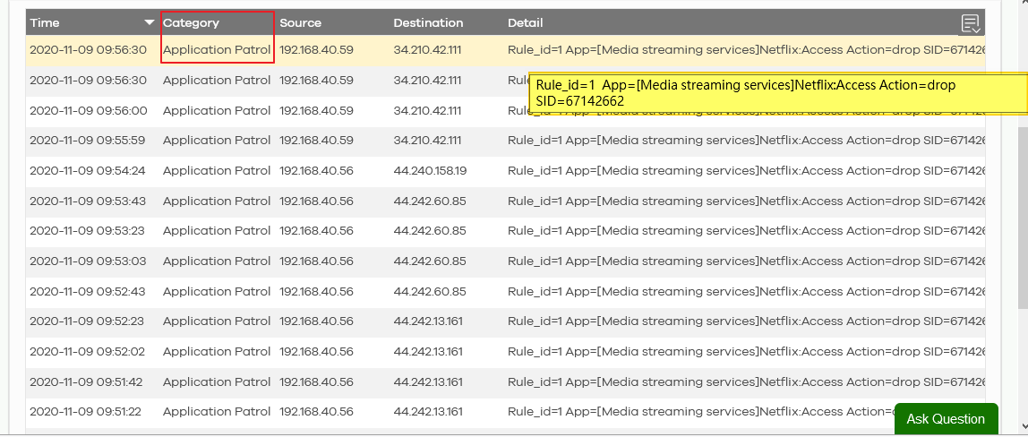Click source IP in the 09:52:43 row

[316, 292]
